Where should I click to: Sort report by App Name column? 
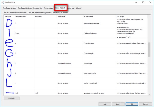pos(61,16)
